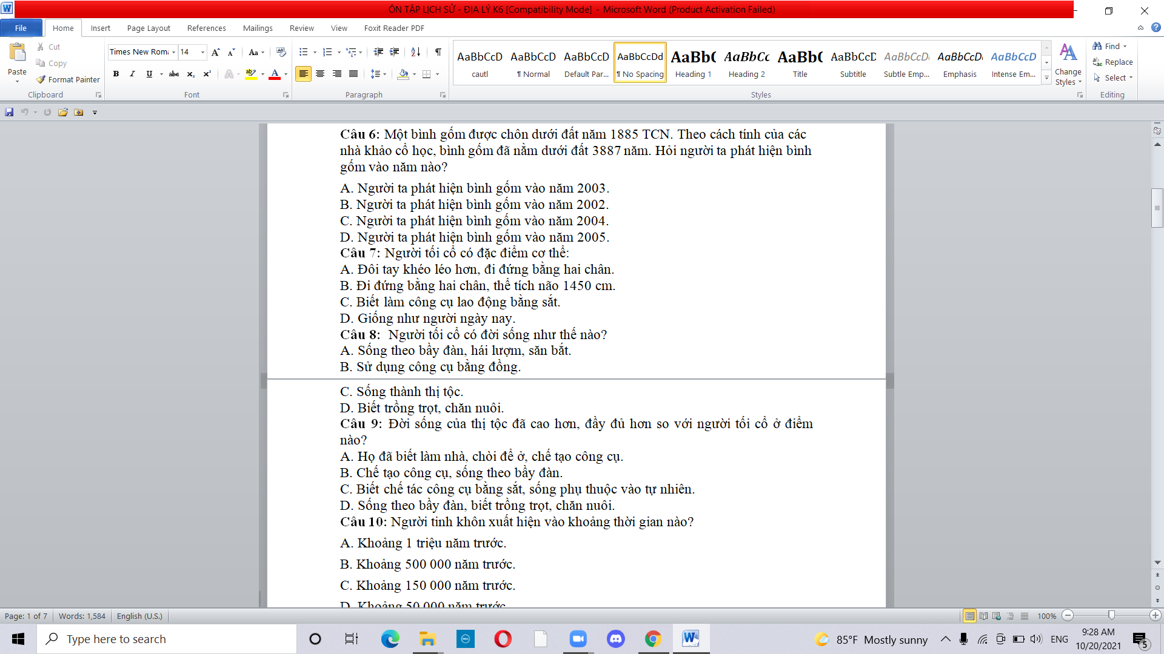Undo the last action in Quick Access toolbar

click(24, 112)
